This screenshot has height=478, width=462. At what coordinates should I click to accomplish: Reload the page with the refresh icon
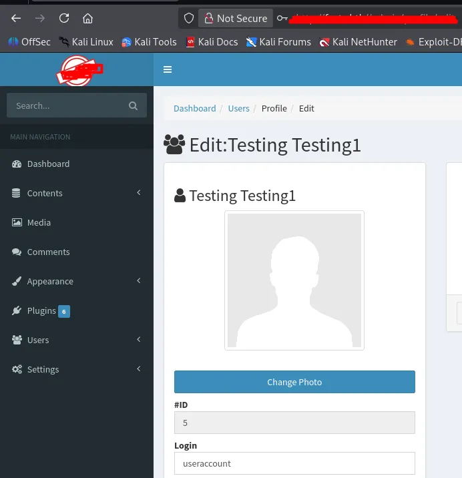tap(63, 18)
